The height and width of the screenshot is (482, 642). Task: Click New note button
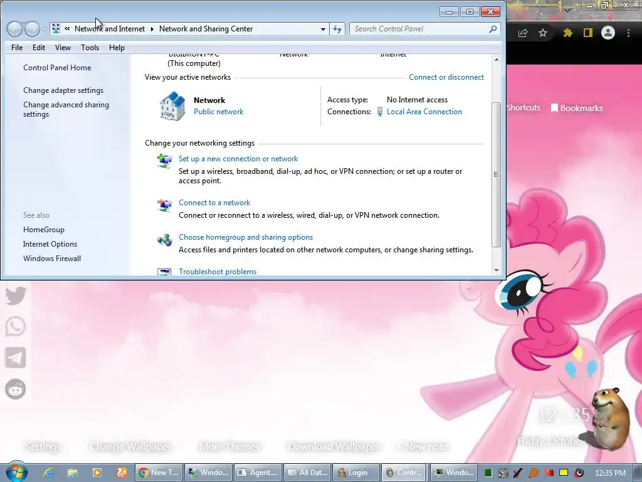coord(423,447)
